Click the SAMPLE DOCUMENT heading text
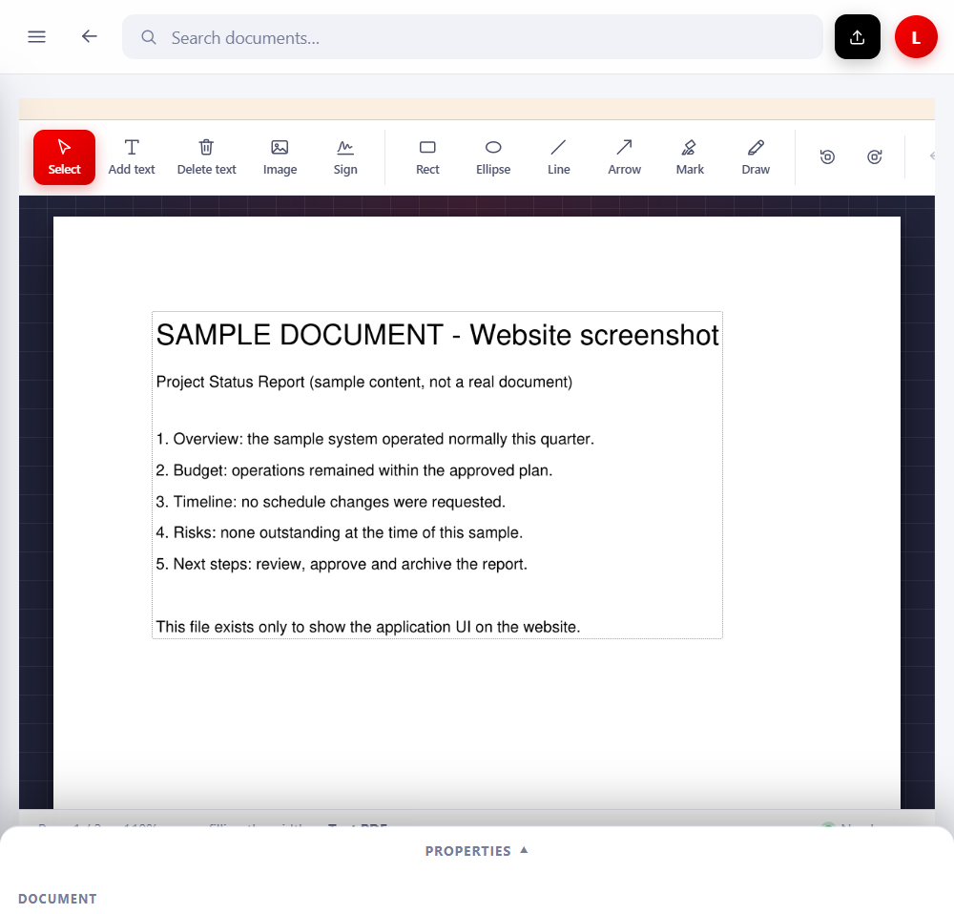Screen dimensions: 954x914 click(437, 335)
